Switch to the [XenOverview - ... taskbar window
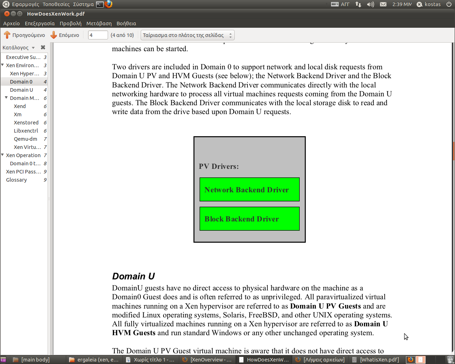 [x=207, y=360]
